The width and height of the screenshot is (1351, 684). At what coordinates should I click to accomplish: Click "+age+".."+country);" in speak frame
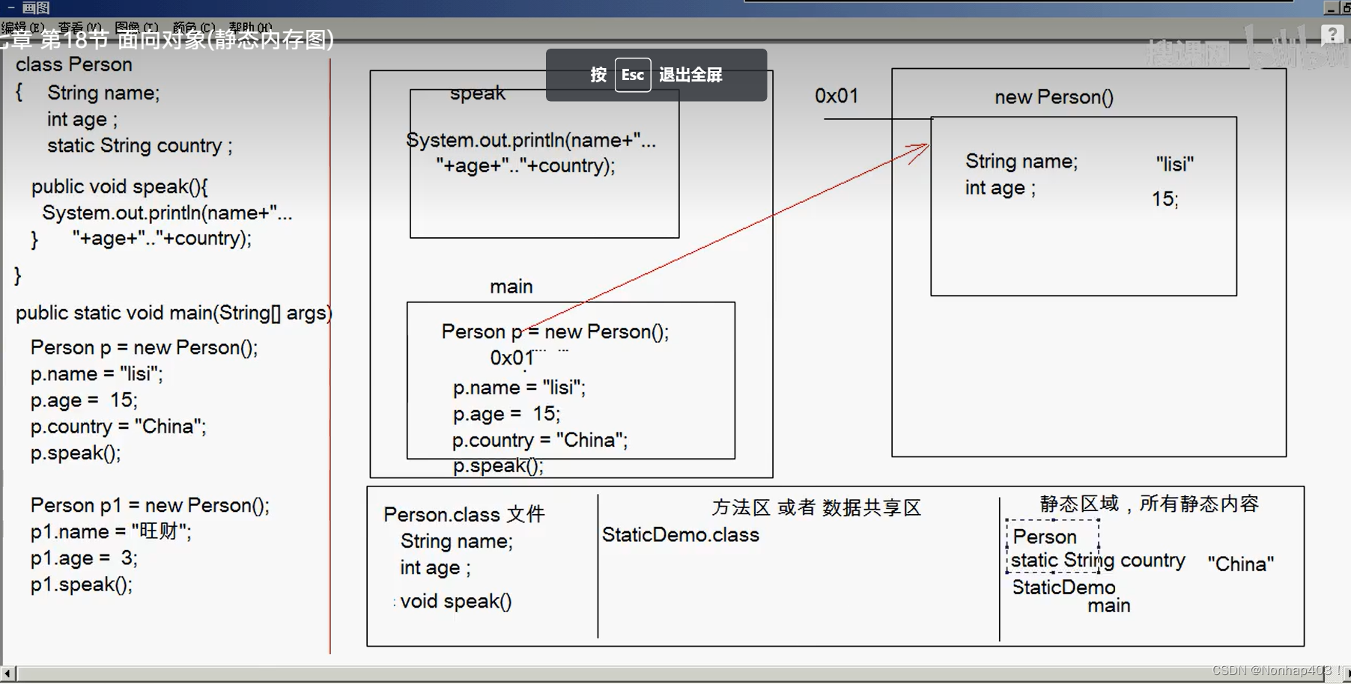[526, 165]
